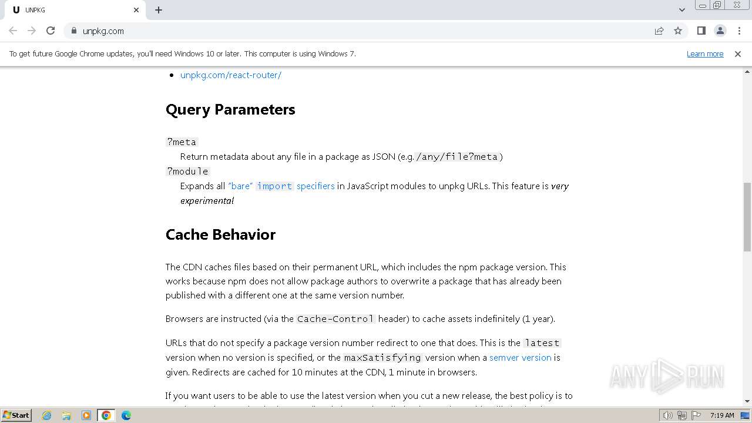Open the Windows Start menu
Screen dimensions: 752x423
point(16,415)
